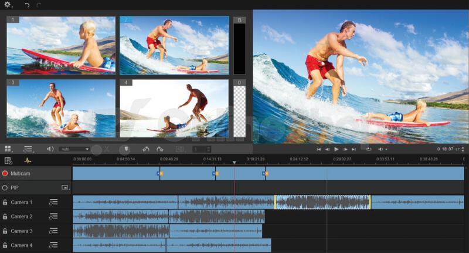The image size is (469, 253).
Task: Jump to the start of the preview
Action: click(x=318, y=149)
